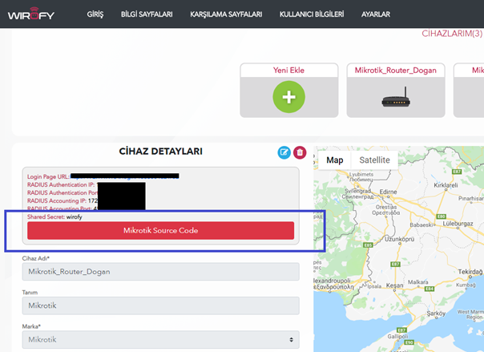484x352 pixels.
Task: Click the Cihaz Adı input field
Action: (160, 271)
